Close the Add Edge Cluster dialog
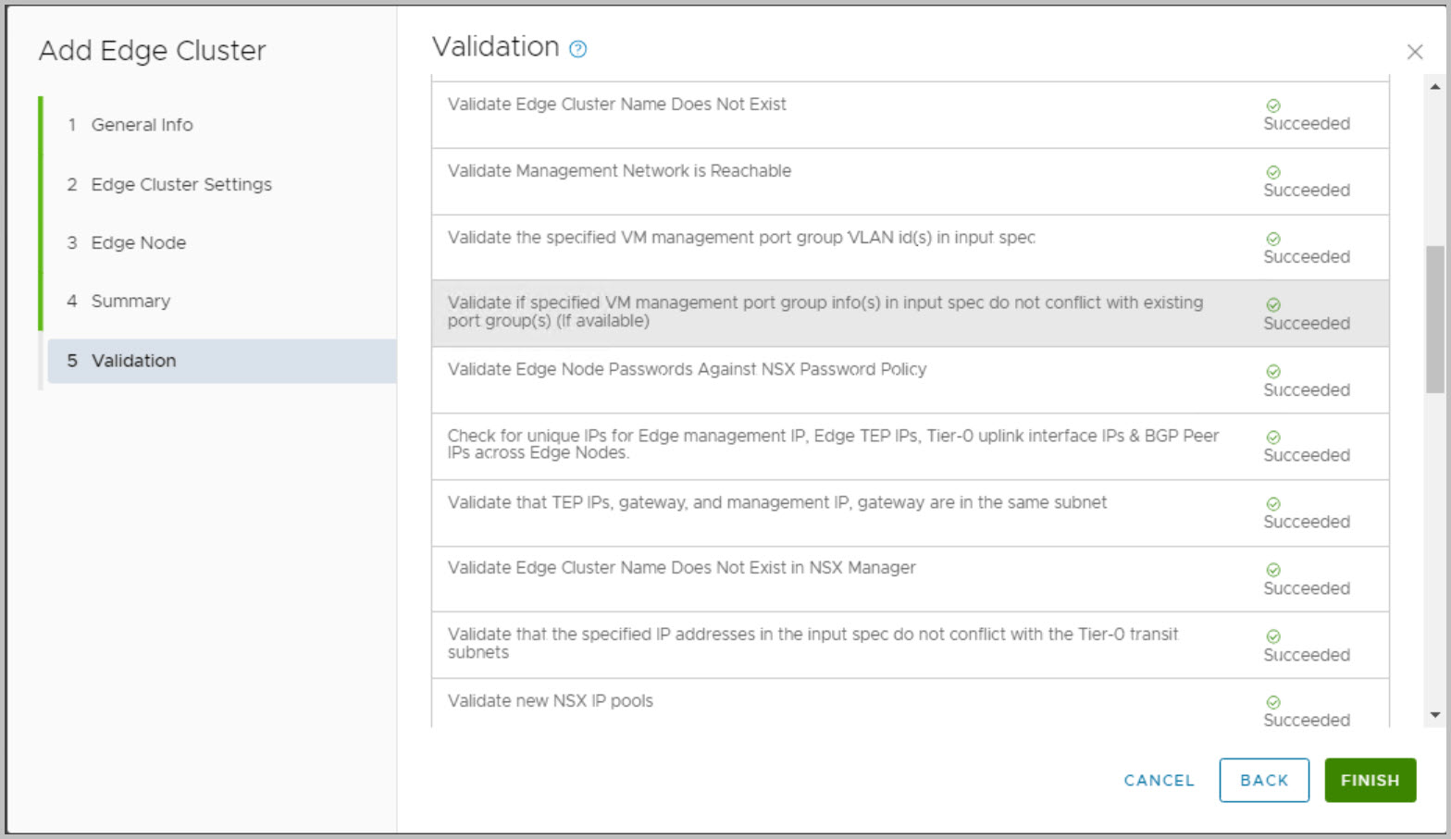The width and height of the screenshot is (1451, 839). [x=1414, y=52]
